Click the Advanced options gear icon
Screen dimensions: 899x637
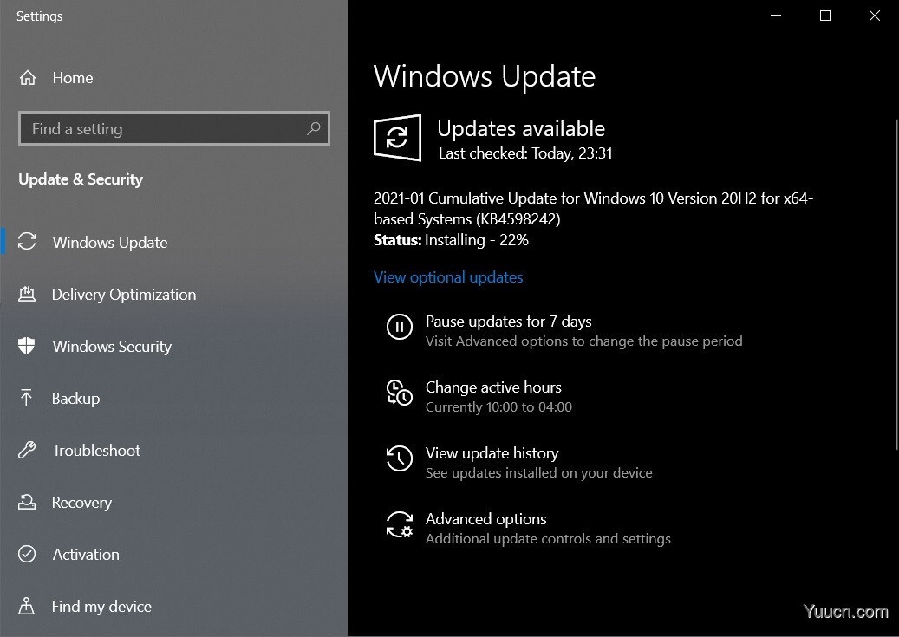tap(400, 524)
